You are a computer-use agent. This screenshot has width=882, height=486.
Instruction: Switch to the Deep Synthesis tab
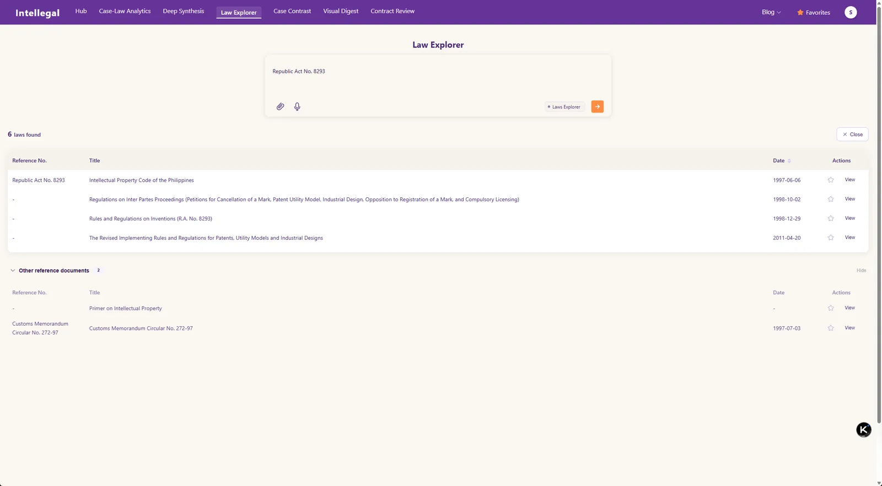pyautogui.click(x=184, y=11)
